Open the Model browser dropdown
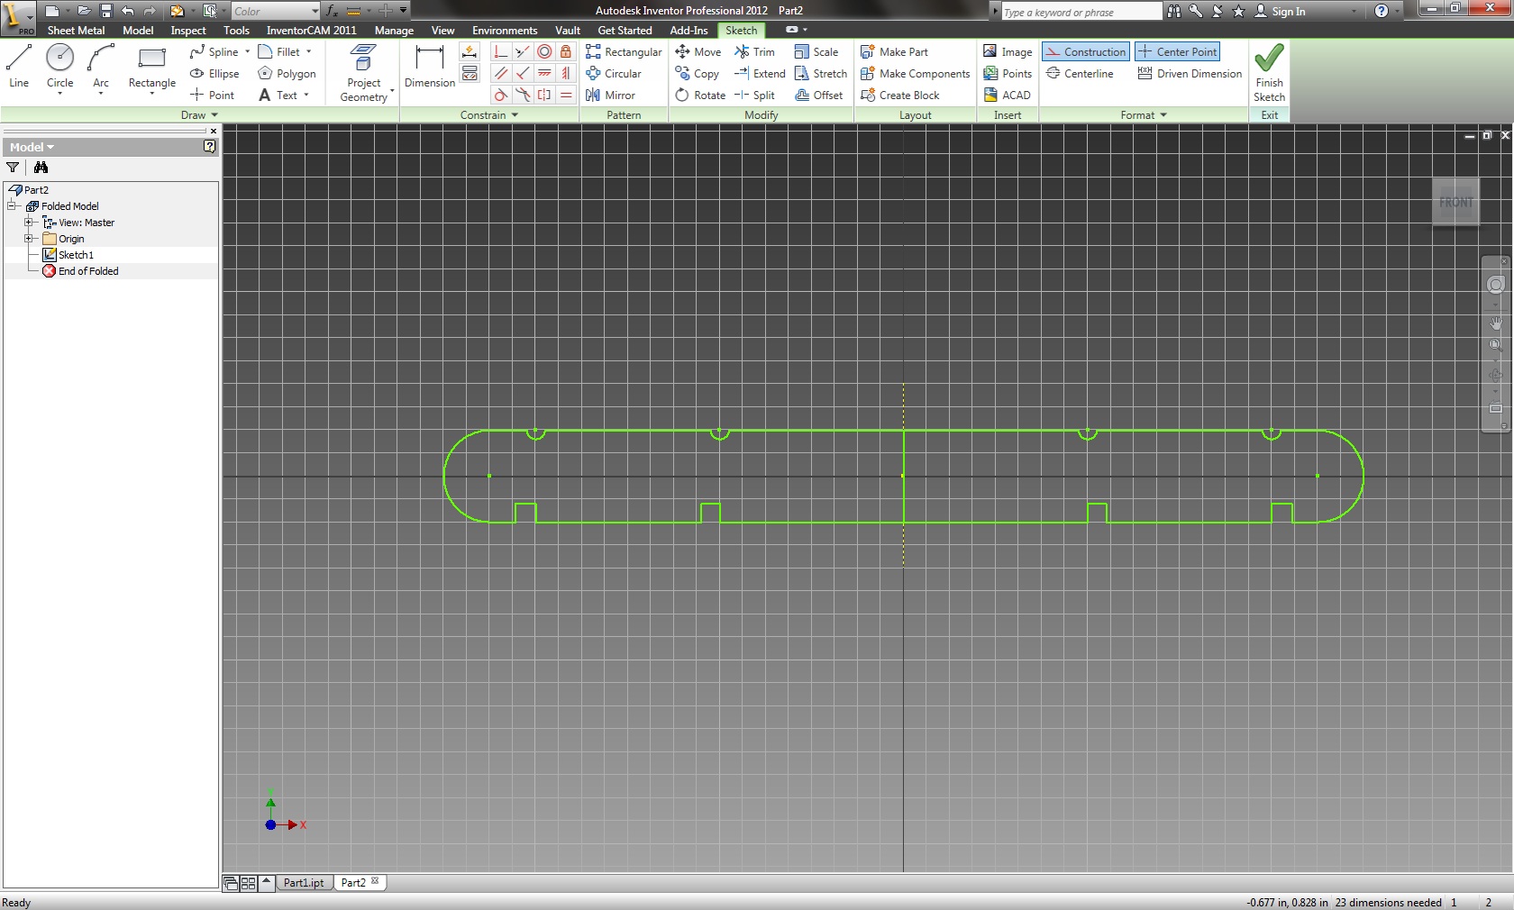 pyautogui.click(x=32, y=147)
